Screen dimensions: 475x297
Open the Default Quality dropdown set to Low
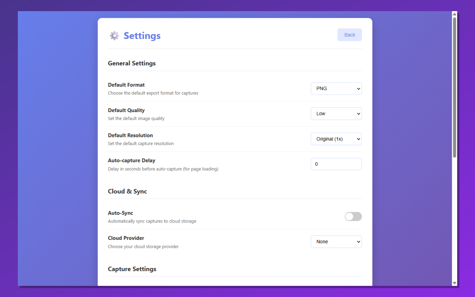336,113
